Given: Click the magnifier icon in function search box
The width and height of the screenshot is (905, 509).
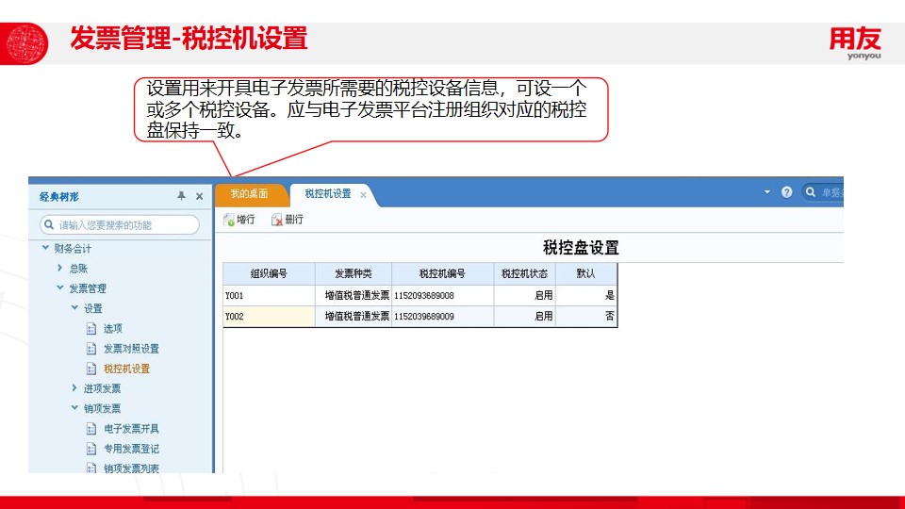Looking at the screenshot, I should [48, 225].
